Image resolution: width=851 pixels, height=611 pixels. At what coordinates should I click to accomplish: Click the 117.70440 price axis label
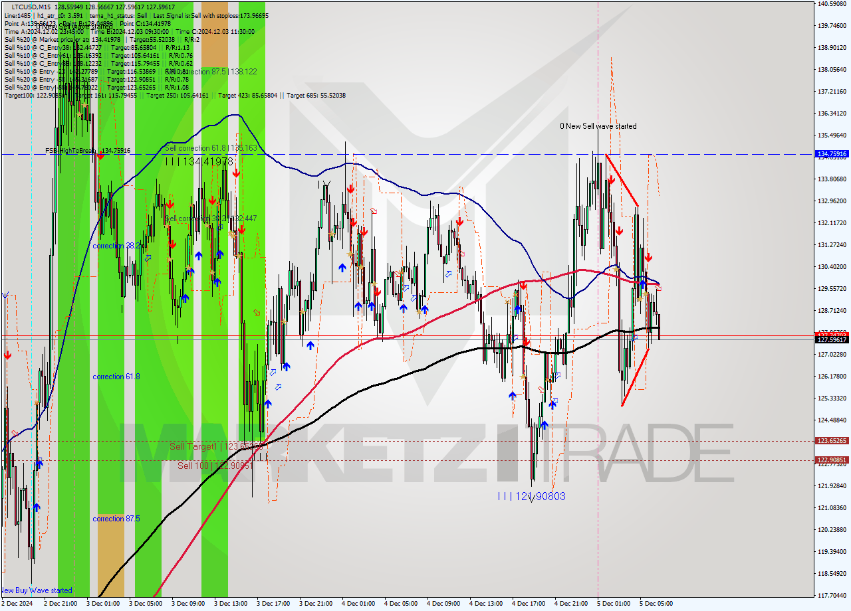[x=832, y=595]
